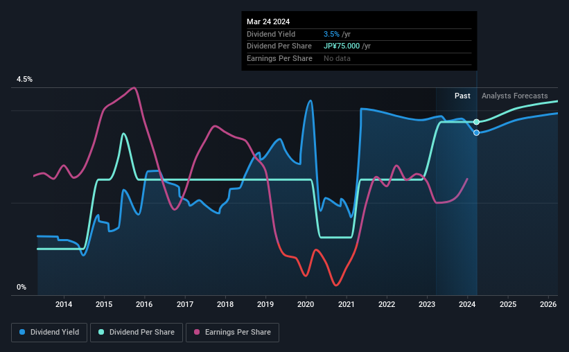The image size is (569, 352).
Task: Click the 2016 x-axis label
Action: [144, 304]
